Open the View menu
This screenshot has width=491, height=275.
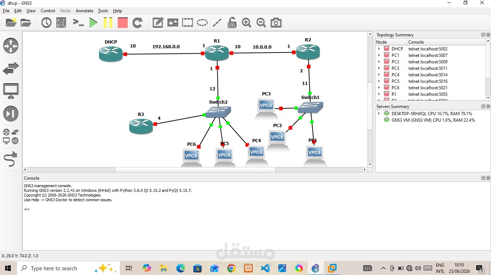tap(31, 11)
